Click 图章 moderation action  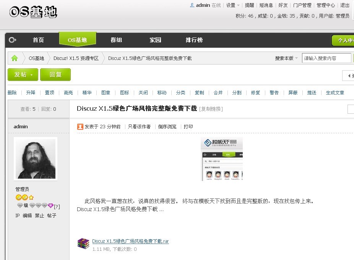(106, 93)
